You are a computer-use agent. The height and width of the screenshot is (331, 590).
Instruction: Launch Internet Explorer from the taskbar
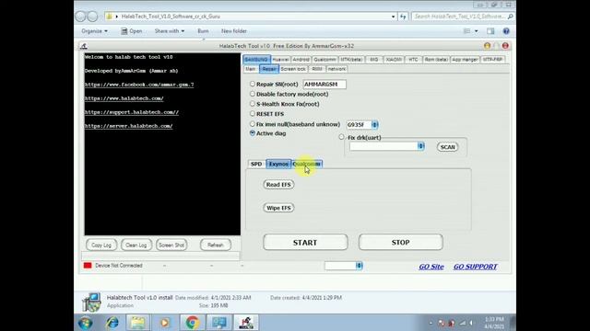coord(112,323)
